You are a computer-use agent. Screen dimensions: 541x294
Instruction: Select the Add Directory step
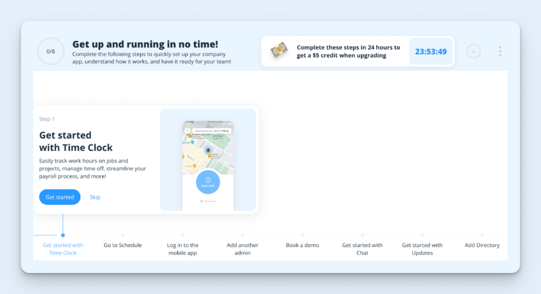tap(482, 245)
